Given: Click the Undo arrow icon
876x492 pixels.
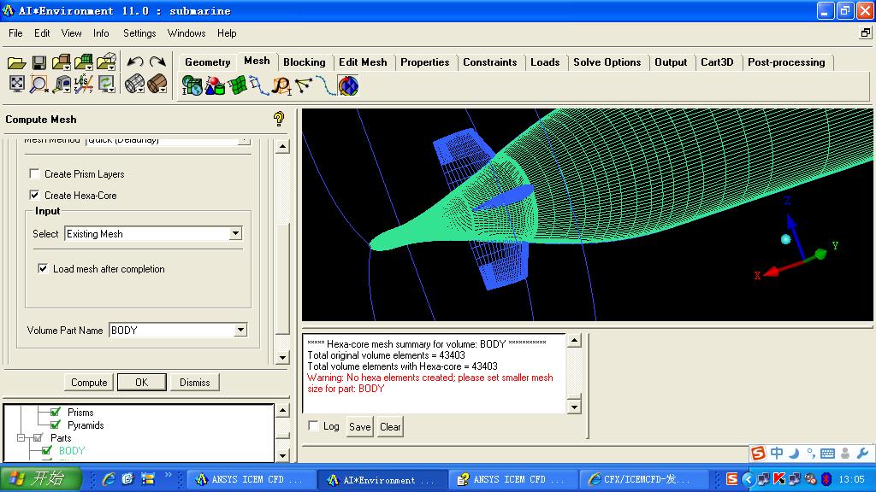Looking at the screenshot, I should click(135, 61).
